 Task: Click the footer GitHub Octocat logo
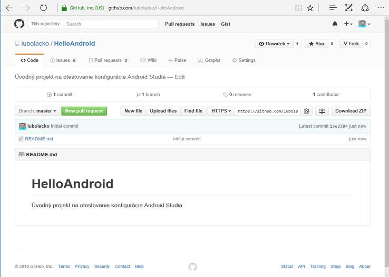click(192, 266)
